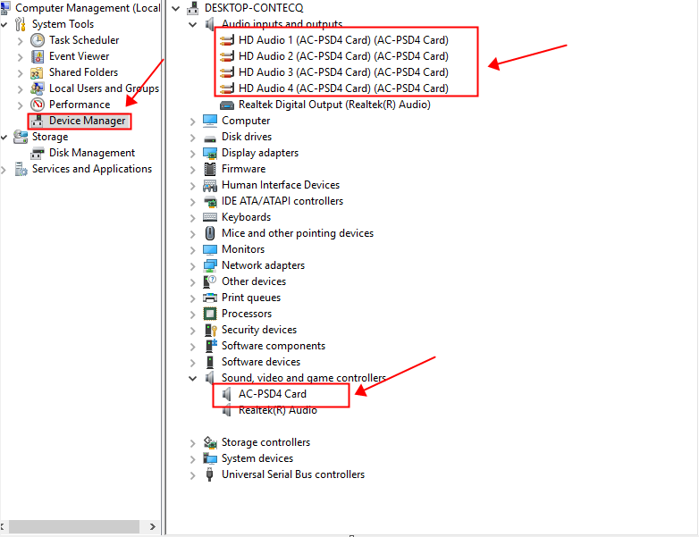The image size is (699, 537).
Task: Click the Human Interface Devices icon
Action: (x=210, y=185)
